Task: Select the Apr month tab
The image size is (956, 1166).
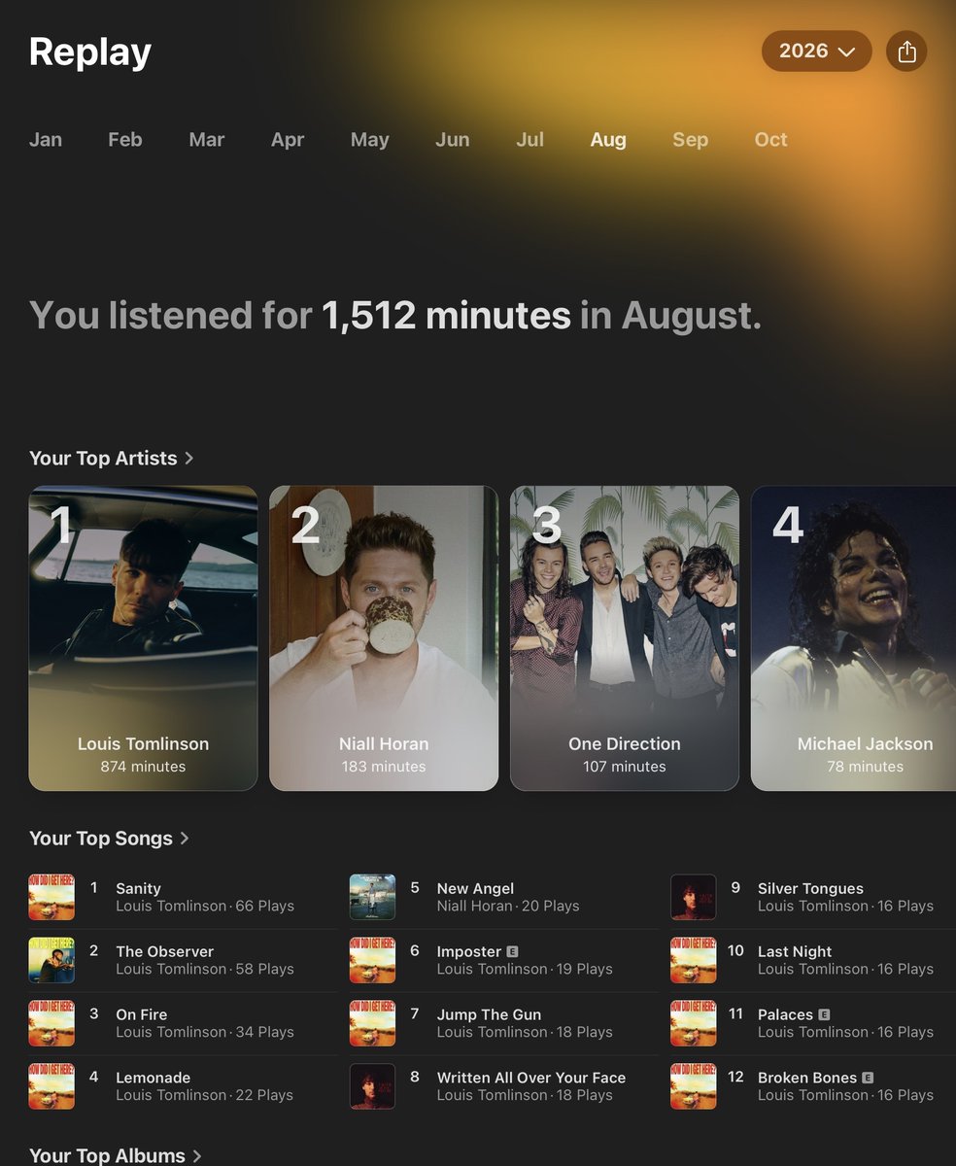Action: [288, 139]
